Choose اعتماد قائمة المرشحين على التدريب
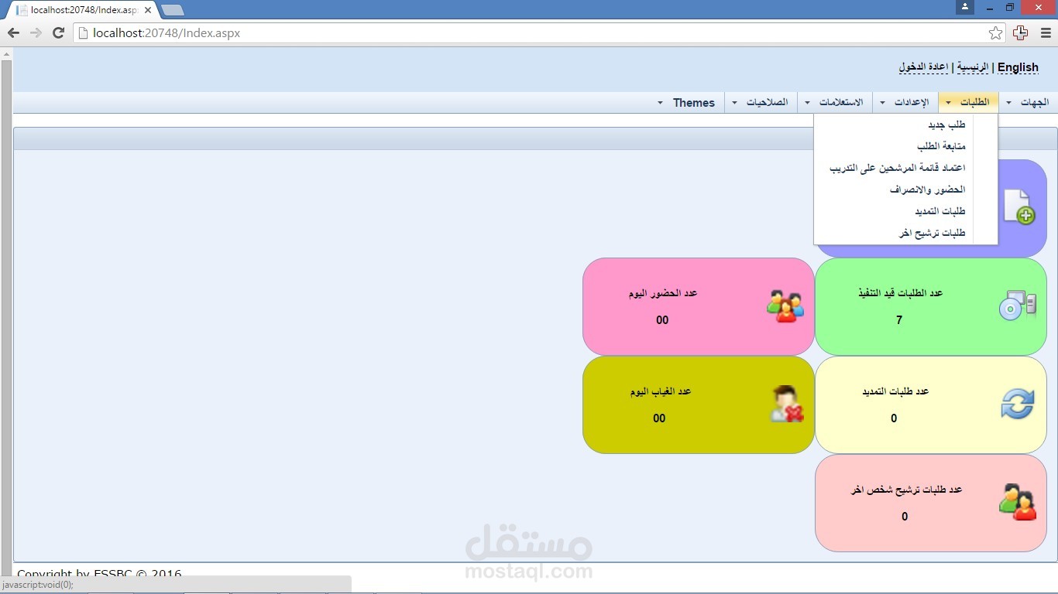 pyautogui.click(x=898, y=168)
